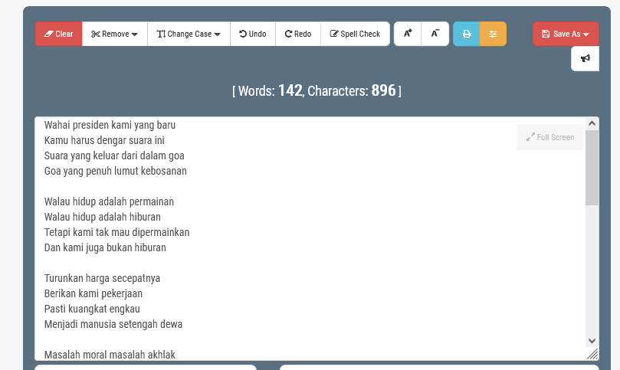620x370 pixels.
Task: Click the textarea vertical scrollbar thumb
Action: coord(592,167)
